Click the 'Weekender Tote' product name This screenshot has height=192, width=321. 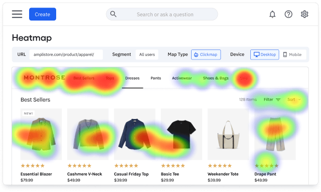[x=223, y=174]
